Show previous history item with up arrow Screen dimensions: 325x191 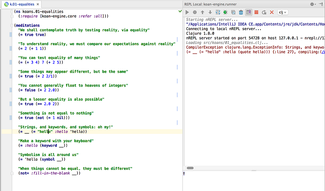202,12
